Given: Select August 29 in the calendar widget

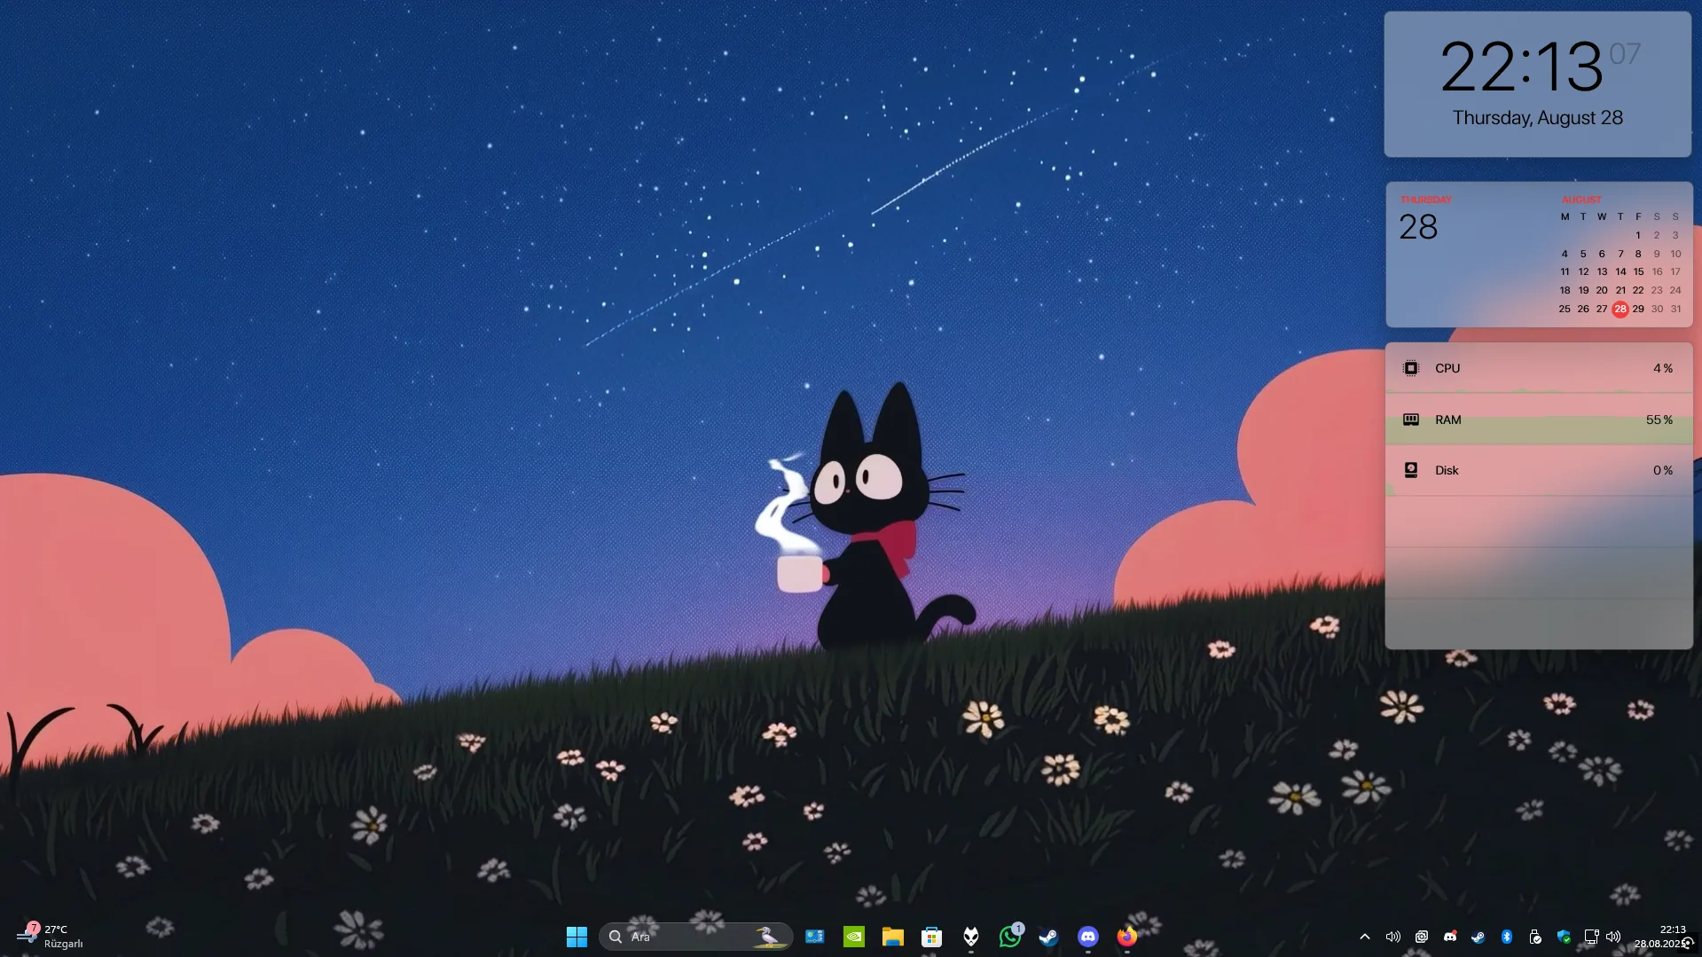Looking at the screenshot, I should click(1638, 309).
